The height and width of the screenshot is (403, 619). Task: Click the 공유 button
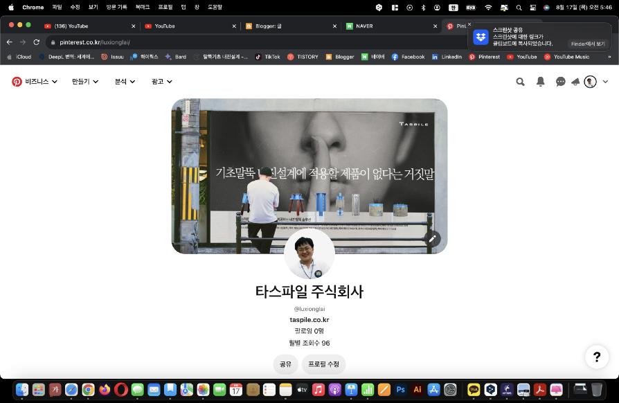pos(285,364)
